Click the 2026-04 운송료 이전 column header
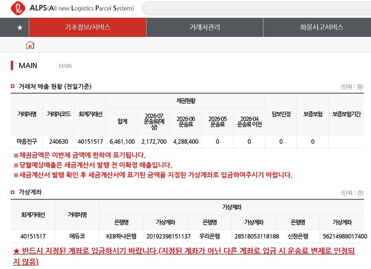Viewport: 371px width, 269px height. click(x=249, y=121)
